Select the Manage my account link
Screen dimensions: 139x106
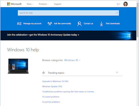click(x=32, y=24)
